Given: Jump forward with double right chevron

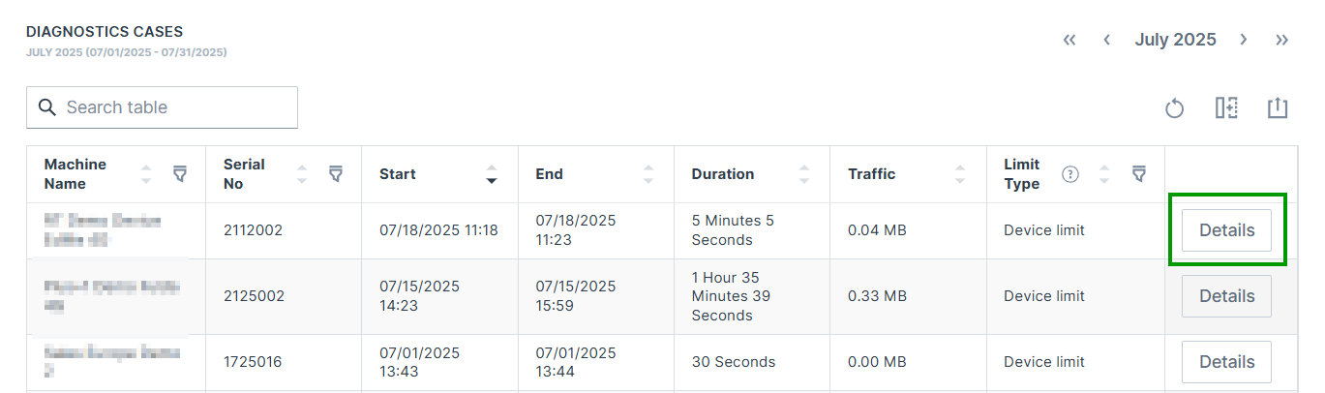Looking at the screenshot, I should point(1281,40).
